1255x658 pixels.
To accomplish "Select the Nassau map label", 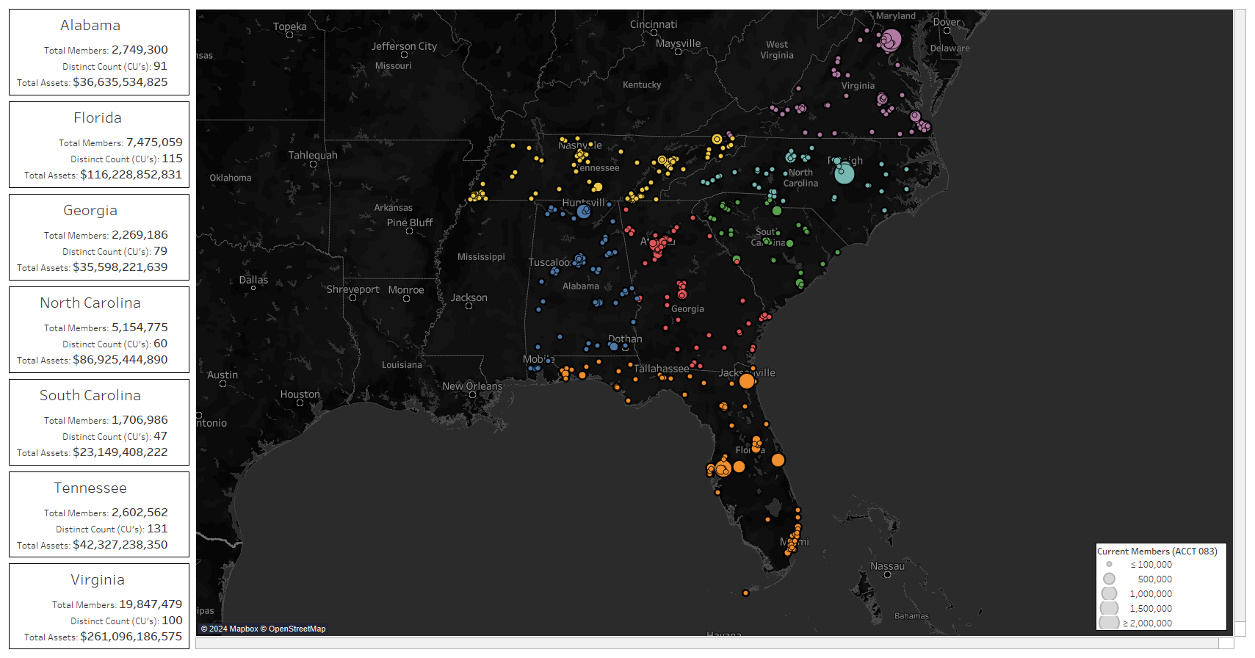I will [887, 566].
